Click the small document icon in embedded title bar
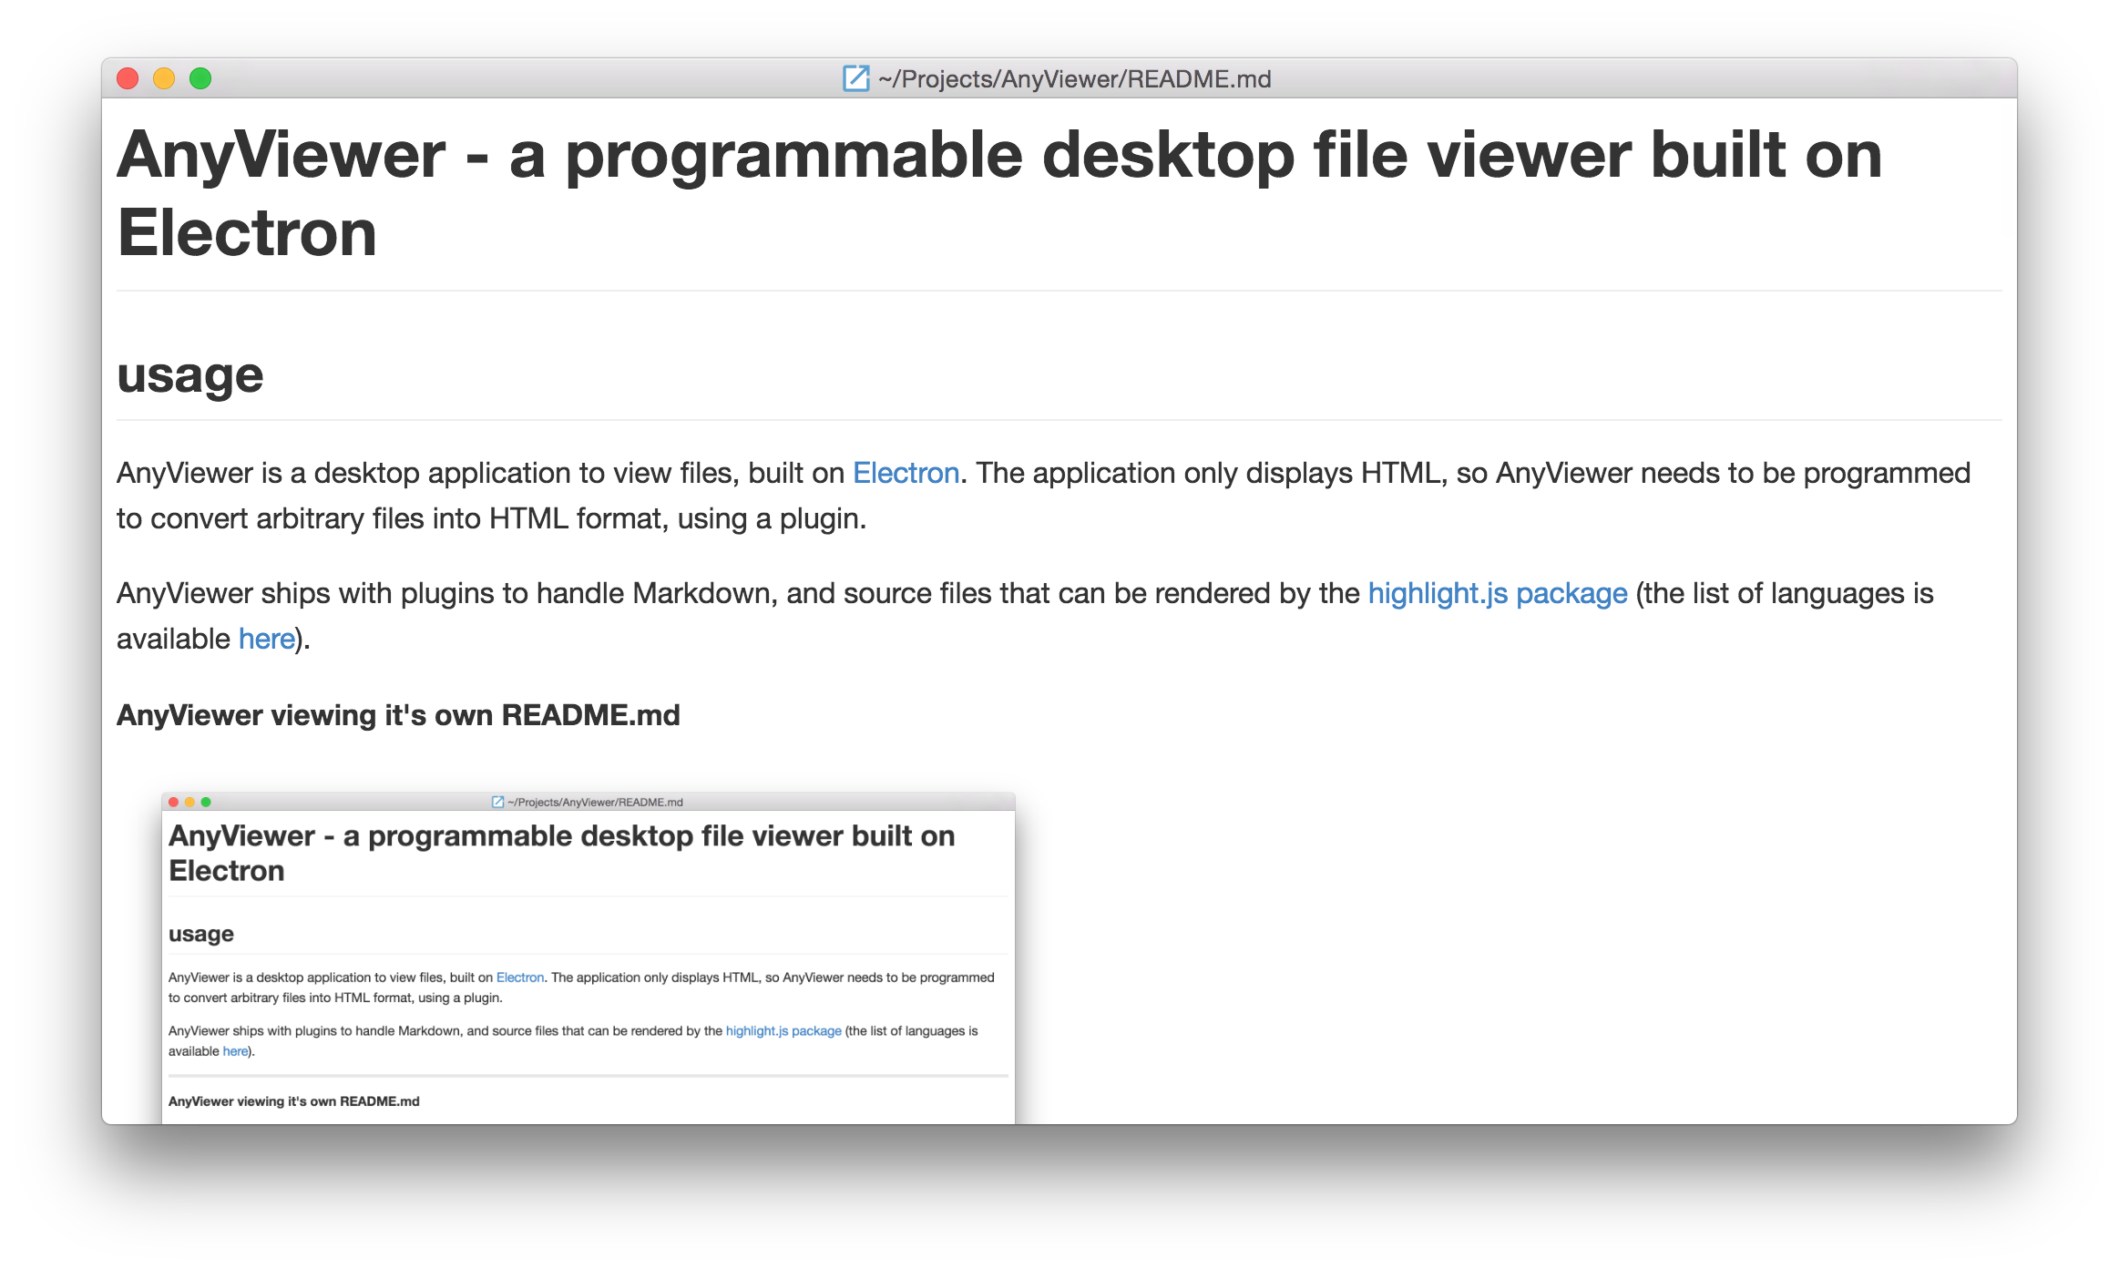 click(x=497, y=802)
